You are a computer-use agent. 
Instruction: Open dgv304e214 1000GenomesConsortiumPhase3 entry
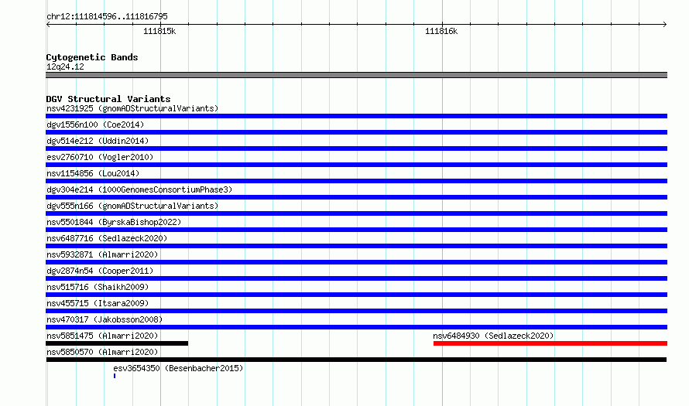pyautogui.click(x=139, y=189)
